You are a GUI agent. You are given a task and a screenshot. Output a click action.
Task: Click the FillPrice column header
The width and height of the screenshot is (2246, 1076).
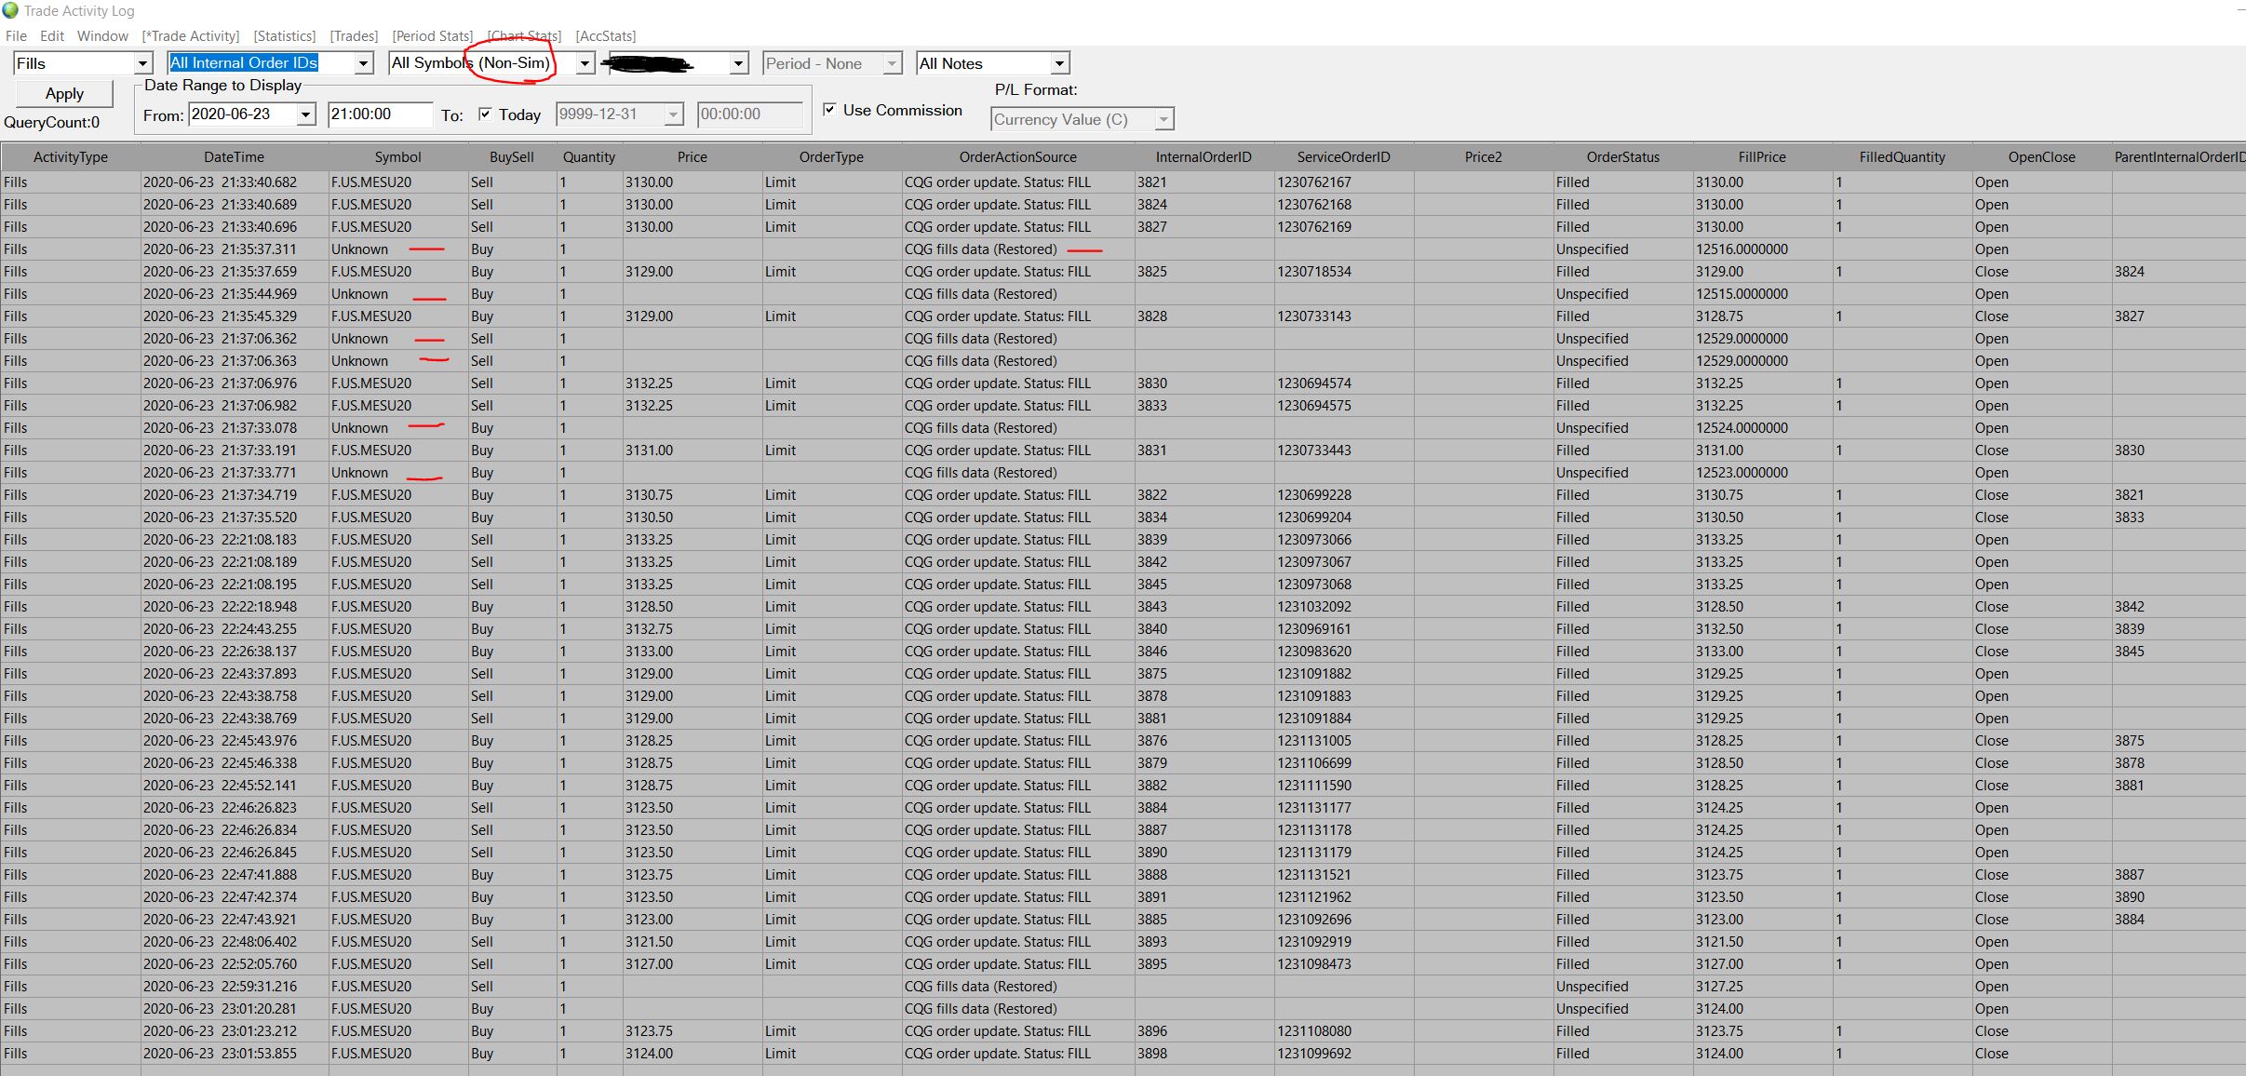coord(1762,157)
